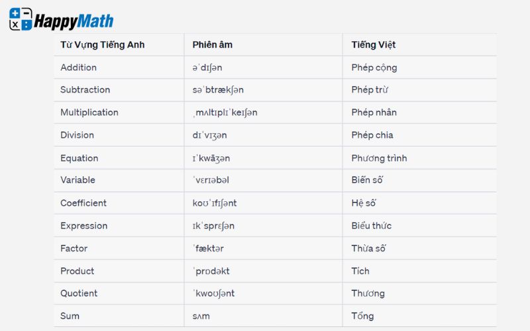
Task: Click the HappyMath calculator logo icon
Action: coord(21,19)
